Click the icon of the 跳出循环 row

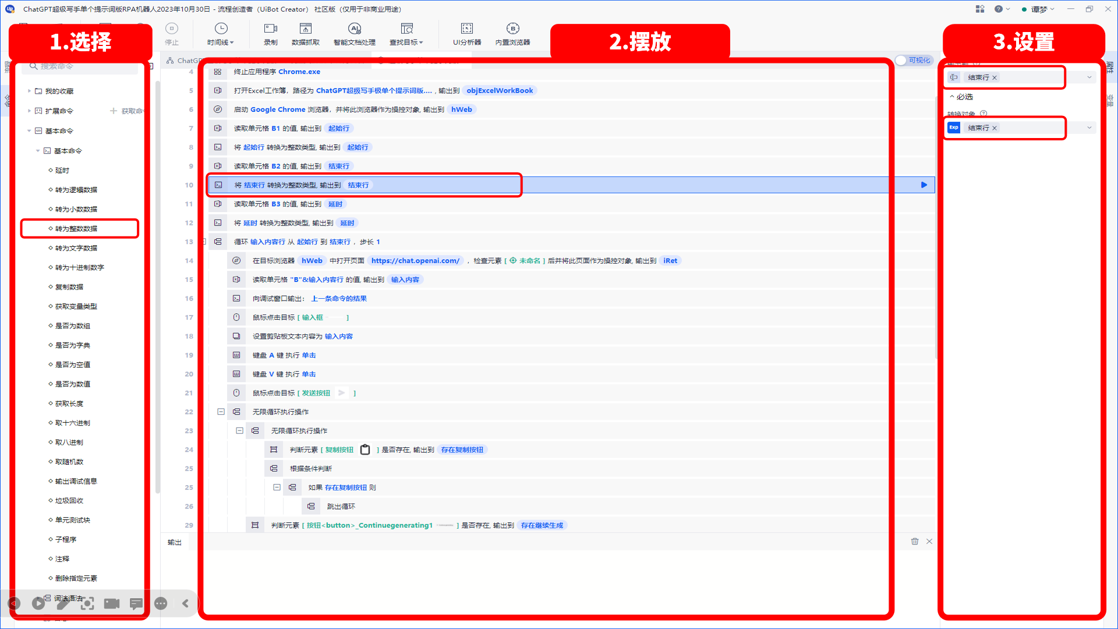311,507
